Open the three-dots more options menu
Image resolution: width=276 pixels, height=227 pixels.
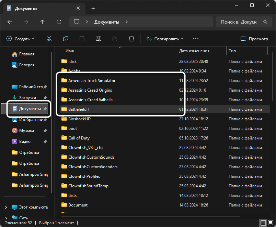pos(196,39)
